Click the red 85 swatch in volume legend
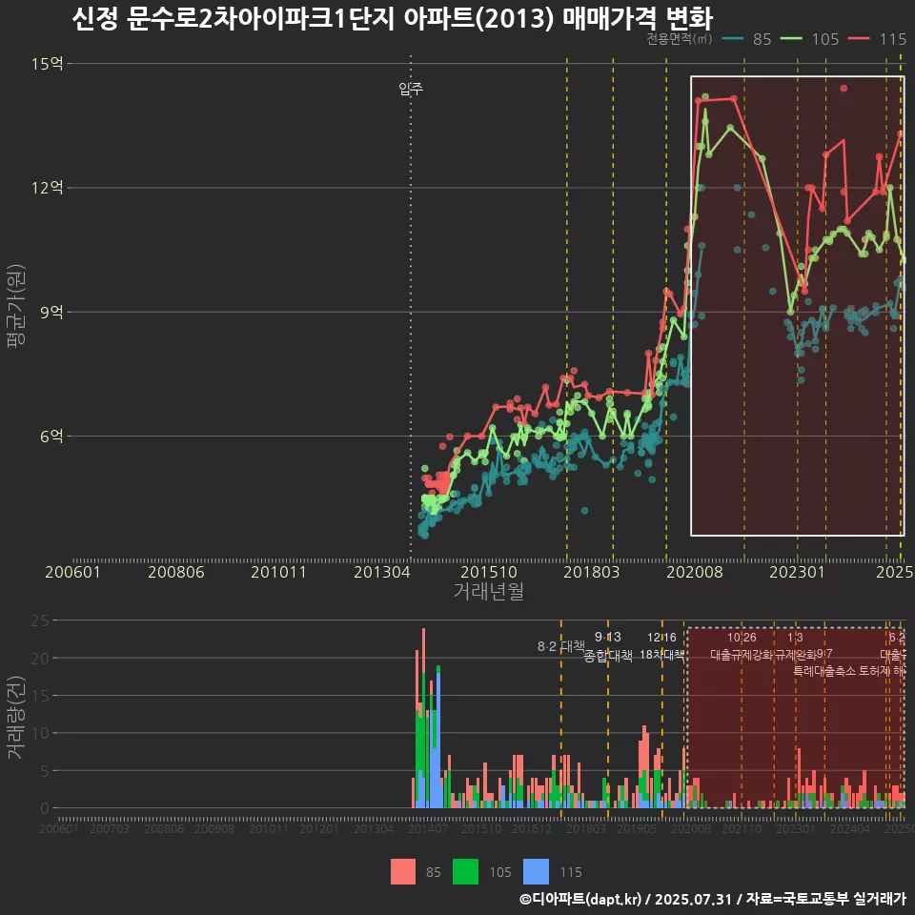Screen dimensions: 915x915 pos(402,871)
